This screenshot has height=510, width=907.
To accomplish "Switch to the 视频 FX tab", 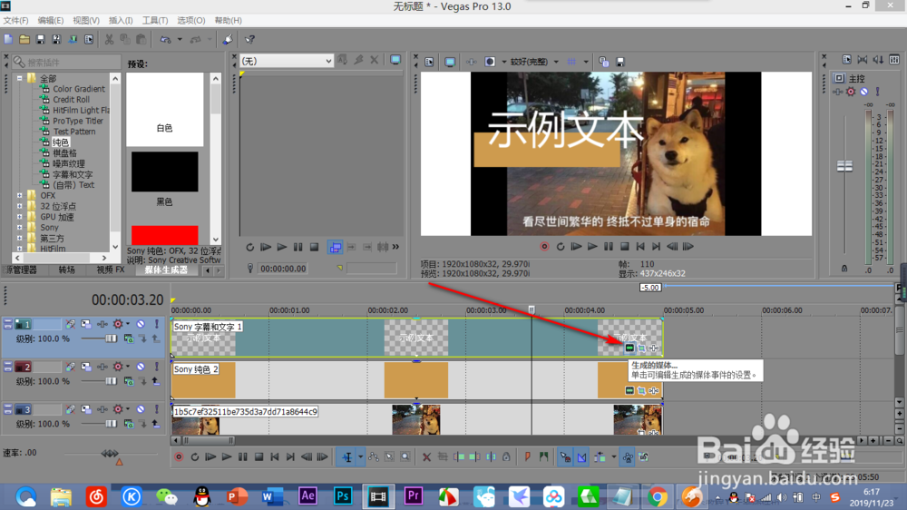I will tap(110, 270).
